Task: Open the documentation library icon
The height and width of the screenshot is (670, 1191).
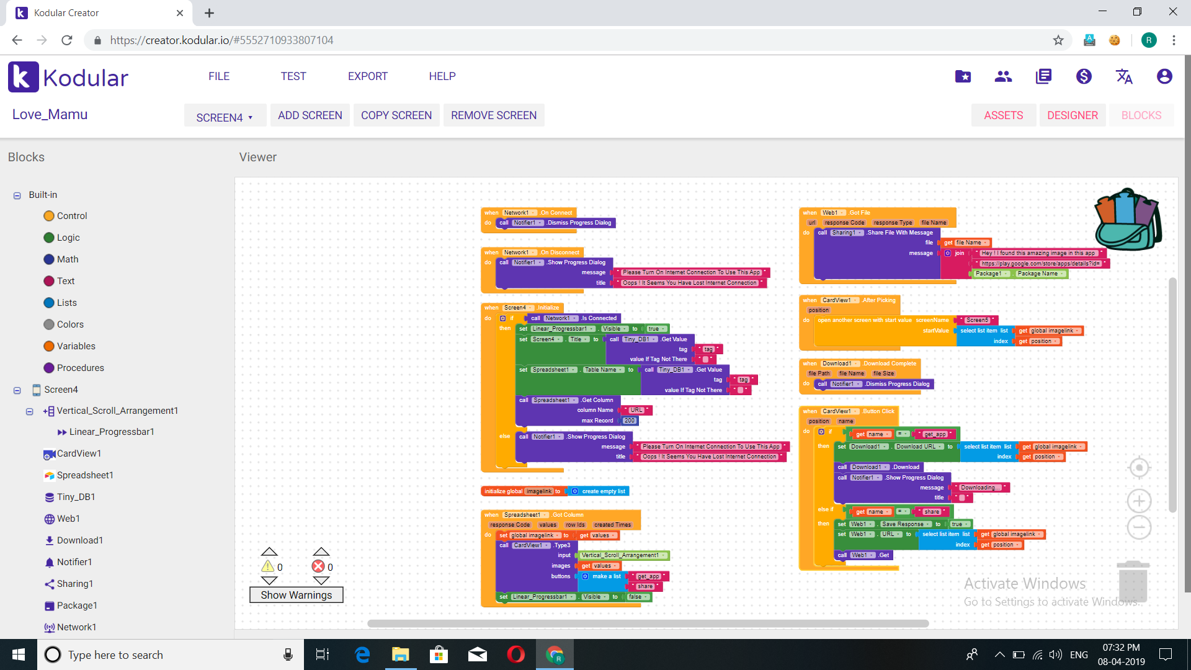Action: 1043,76
